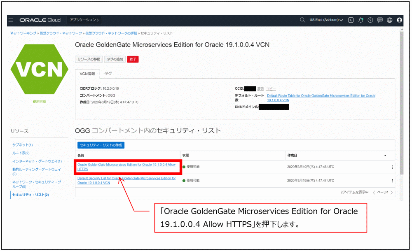
Task: Go to 仮想クラウド・ネットワークの詳細 breadcrumb
Action: pyautogui.click(x=111, y=33)
